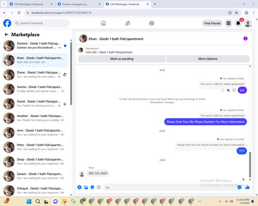258x206 pixels.
Task: Show hidden system tray icons
Action: tap(220, 201)
